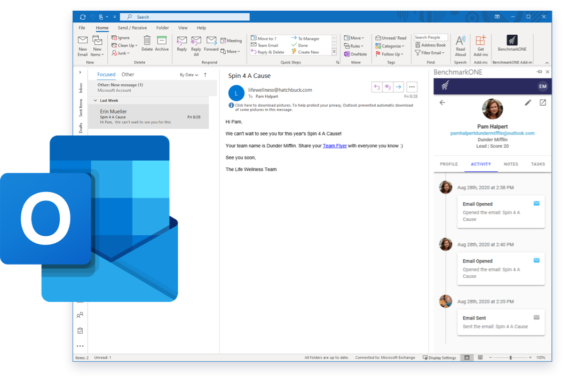Select the Done quick step
Viewport: 569px width, 383px height.
pos(300,45)
